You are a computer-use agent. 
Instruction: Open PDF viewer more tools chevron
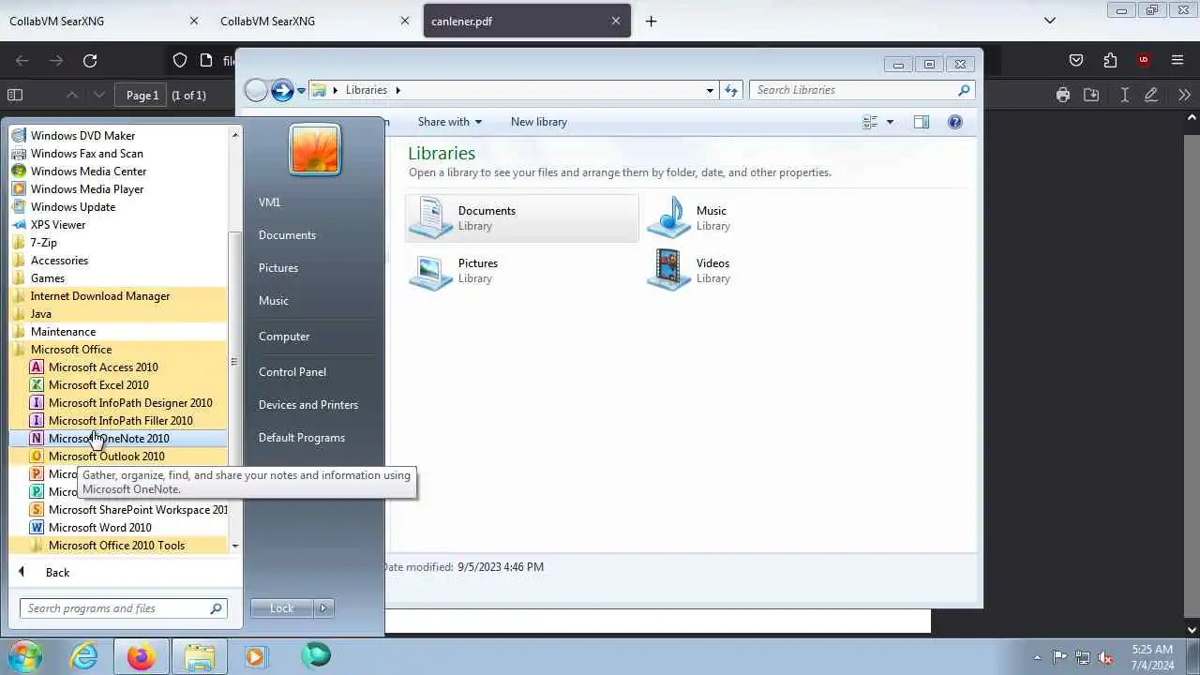tap(1184, 95)
